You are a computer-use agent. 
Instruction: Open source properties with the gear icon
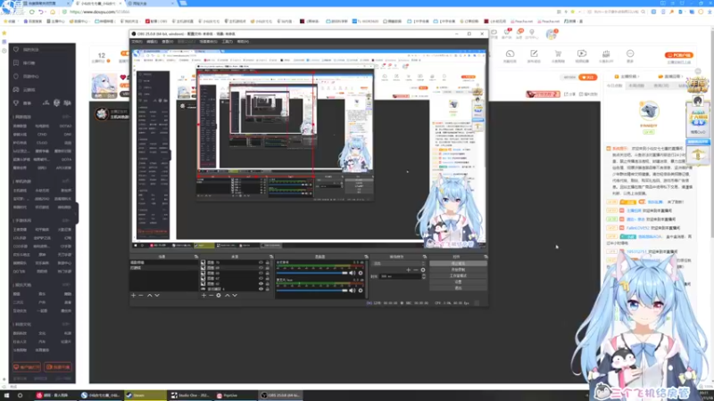219,296
